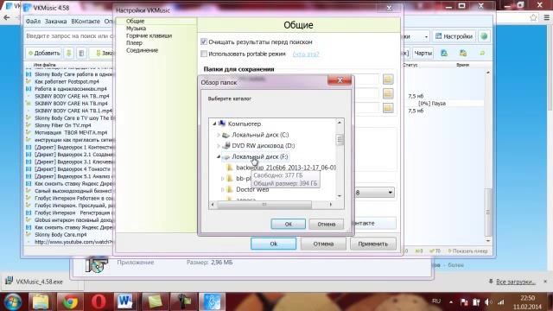This screenshot has width=553, height=311.
Task: Select DVD RW drive (D:) icon
Action: 226,145
